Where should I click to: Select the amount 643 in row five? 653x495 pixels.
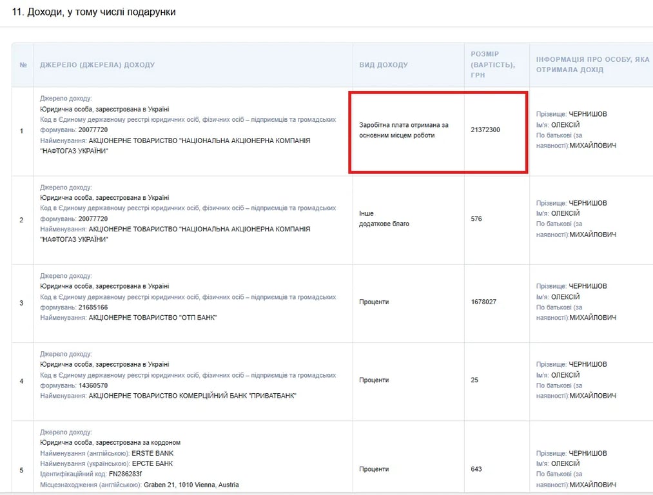click(x=476, y=469)
